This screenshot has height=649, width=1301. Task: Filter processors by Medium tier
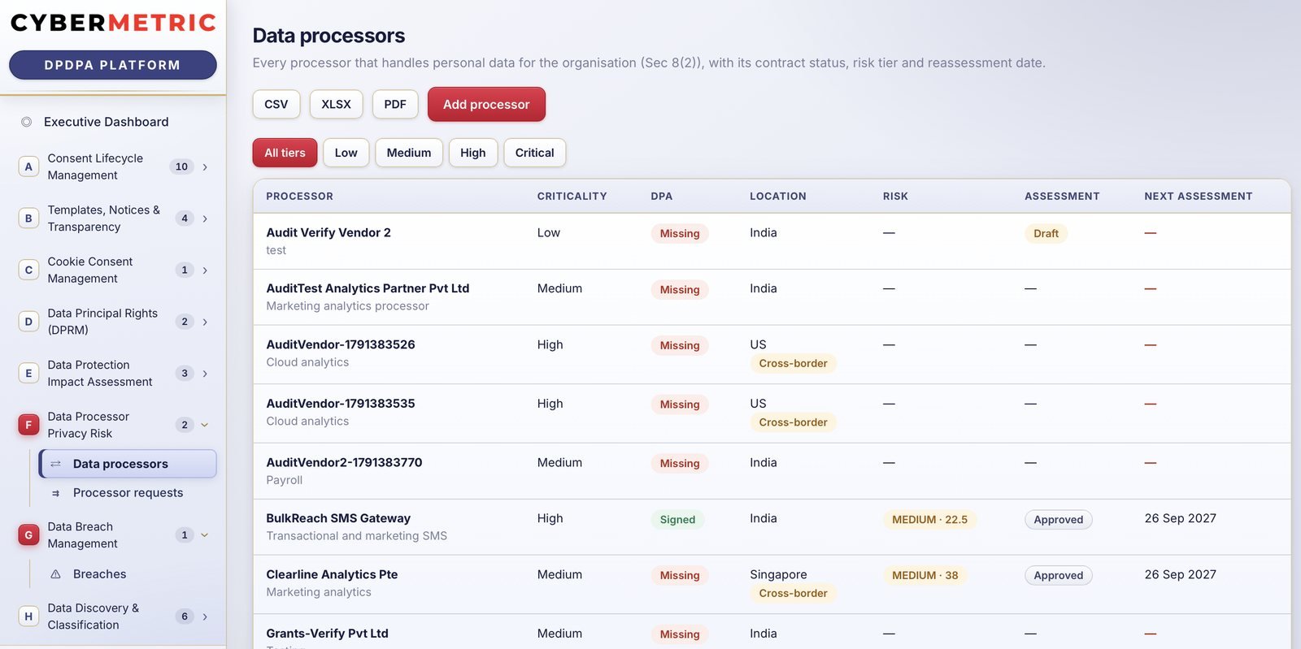(409, 153)
